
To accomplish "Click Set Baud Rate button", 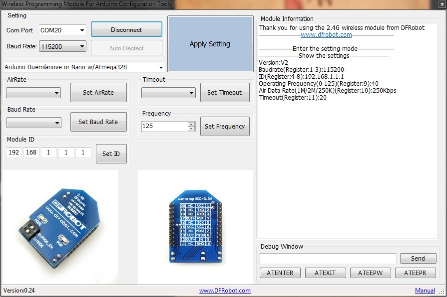I will (x=98, y=122).
